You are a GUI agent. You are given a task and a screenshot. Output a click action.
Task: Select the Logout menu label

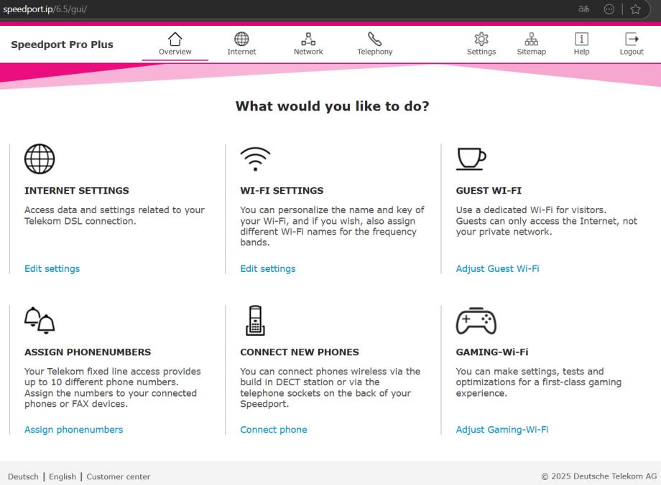point(632,52)
